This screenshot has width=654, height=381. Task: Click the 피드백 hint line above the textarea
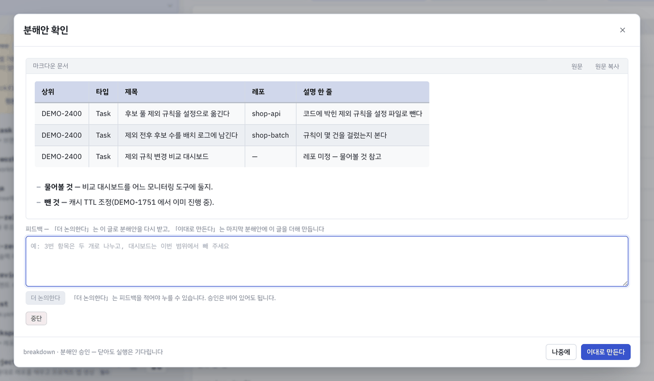pos(175,229)
